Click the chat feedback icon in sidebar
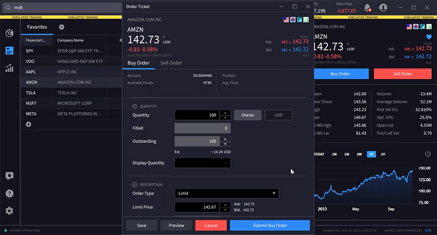The width and height of the screenshot is (437, 235). pyautogui.click(x=9, y=176)
